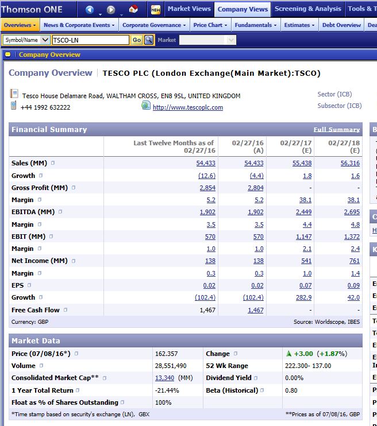Open the Full Summary link

(336, 130)
